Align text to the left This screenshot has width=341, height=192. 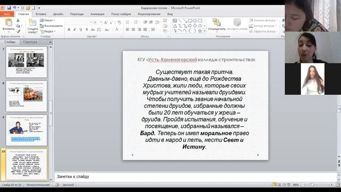[x=128, y=30]
